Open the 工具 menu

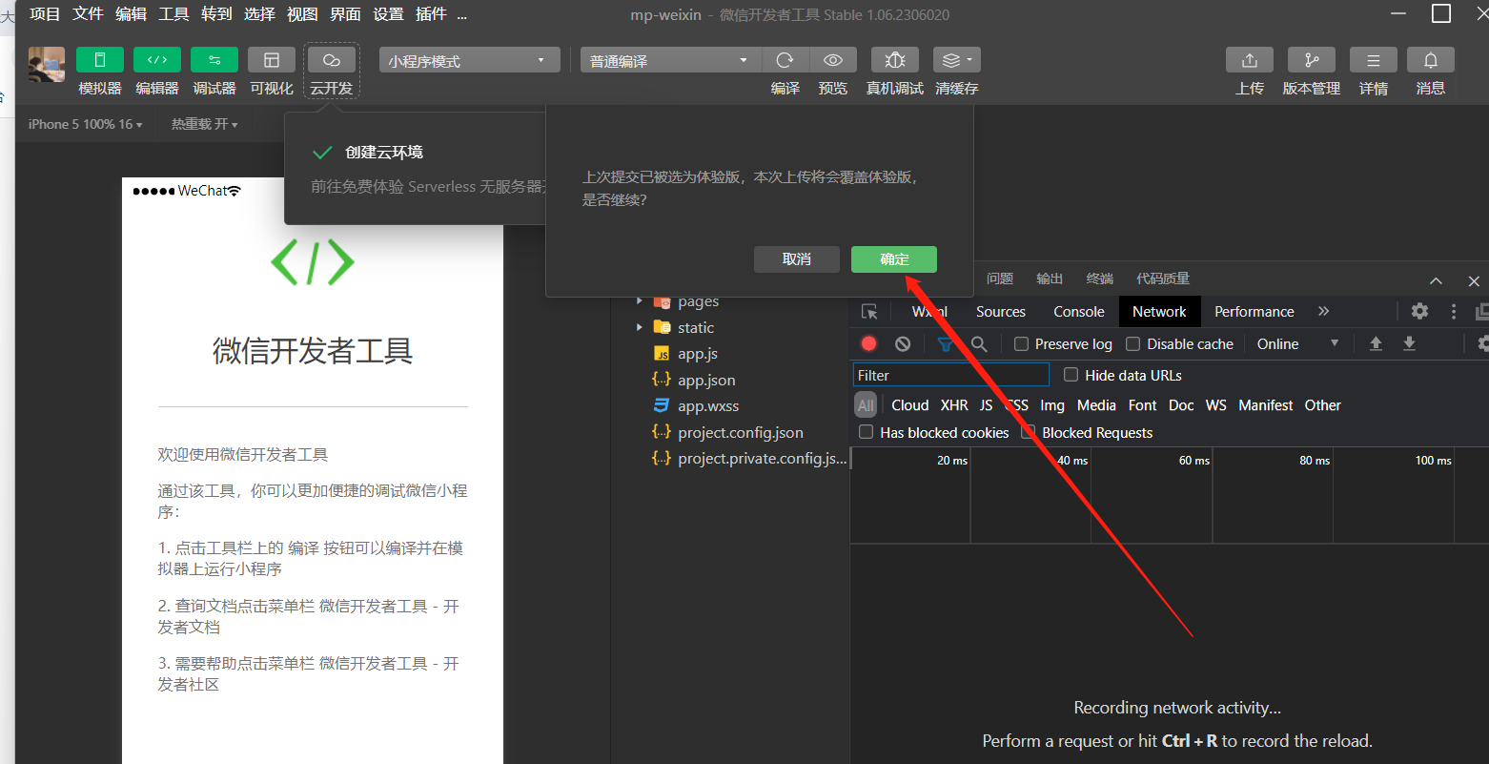[173, 13]
